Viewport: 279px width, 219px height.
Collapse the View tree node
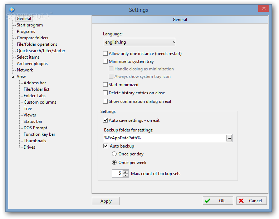[13, 77]
